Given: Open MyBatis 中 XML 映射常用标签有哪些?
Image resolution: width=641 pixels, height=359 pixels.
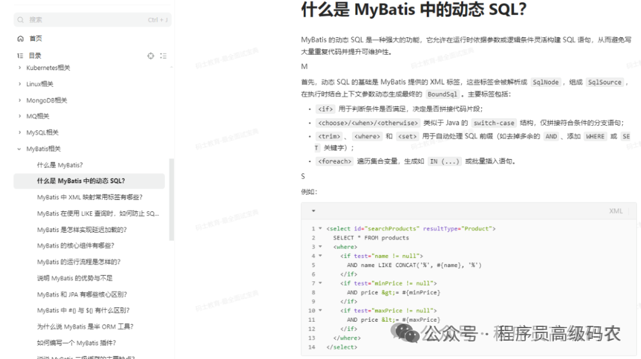Looking at the screenshot, I should click(x=90, y=197).
